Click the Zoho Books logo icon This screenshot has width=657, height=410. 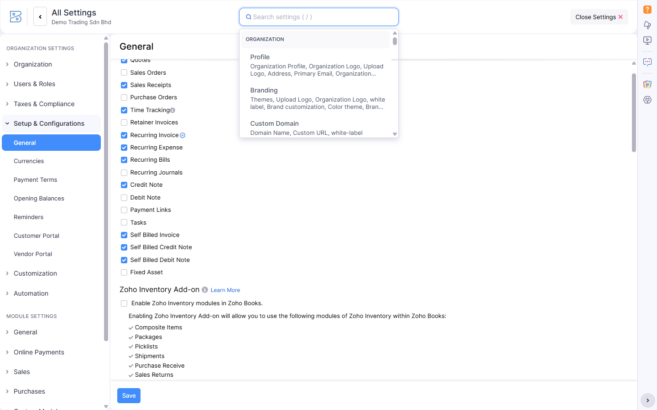pos(16,17)
